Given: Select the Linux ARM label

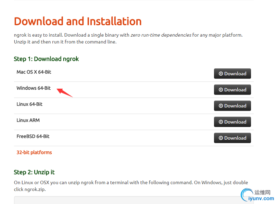Looking at the screenshot, I should click(28, 120).
